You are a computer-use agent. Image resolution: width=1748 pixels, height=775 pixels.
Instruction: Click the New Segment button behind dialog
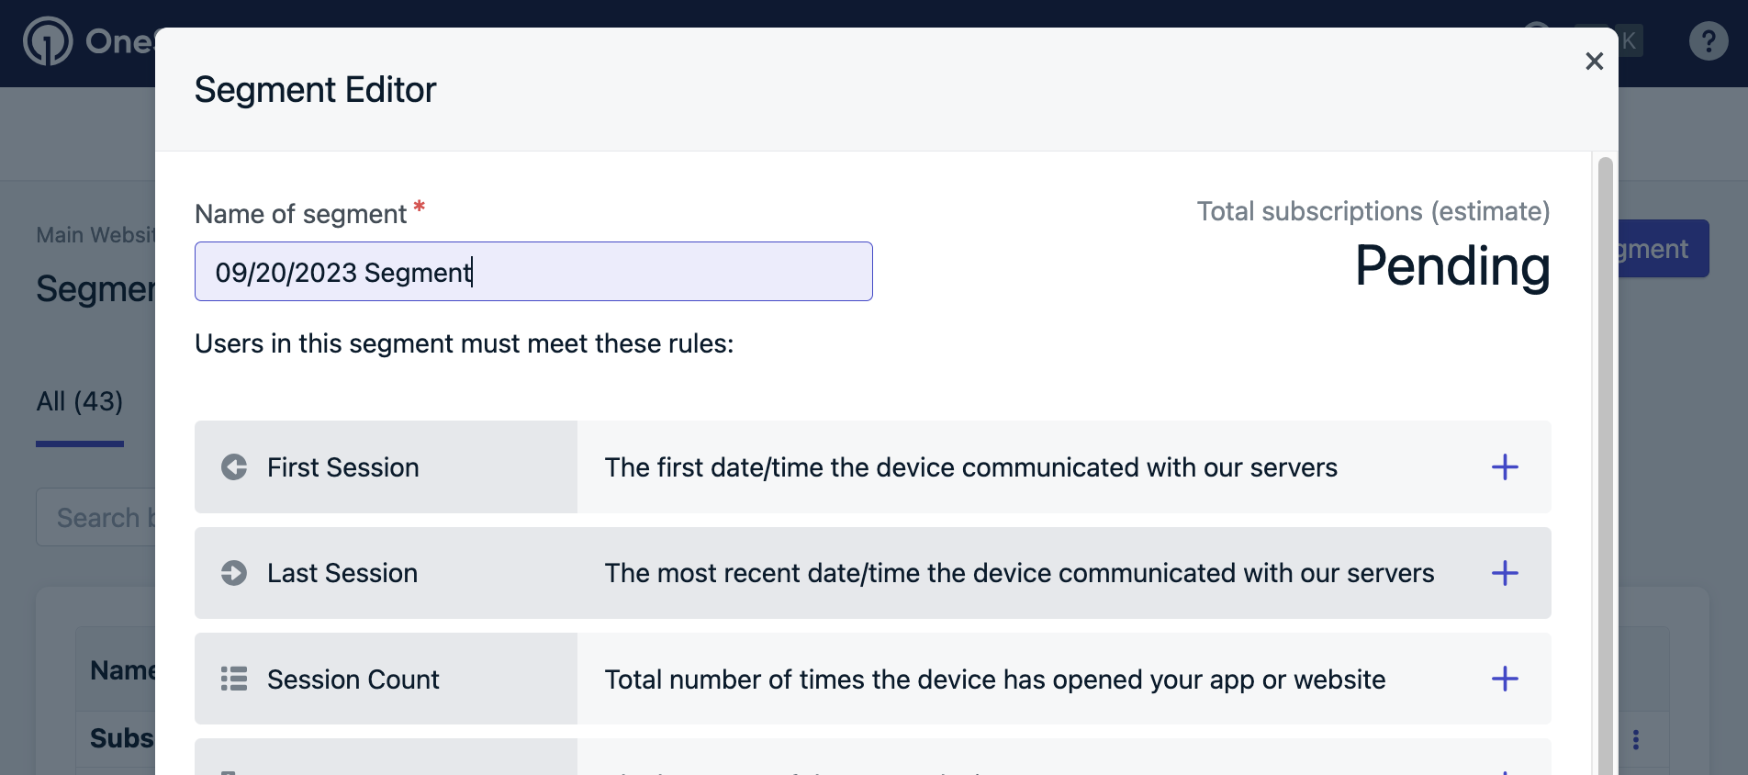click(1663, 249)
